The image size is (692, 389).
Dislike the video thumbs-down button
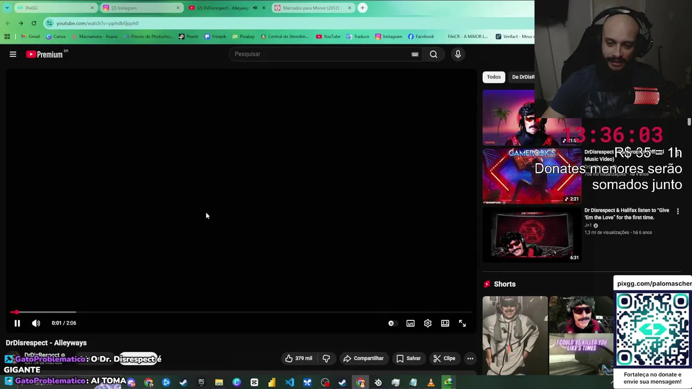click(326, 358)
